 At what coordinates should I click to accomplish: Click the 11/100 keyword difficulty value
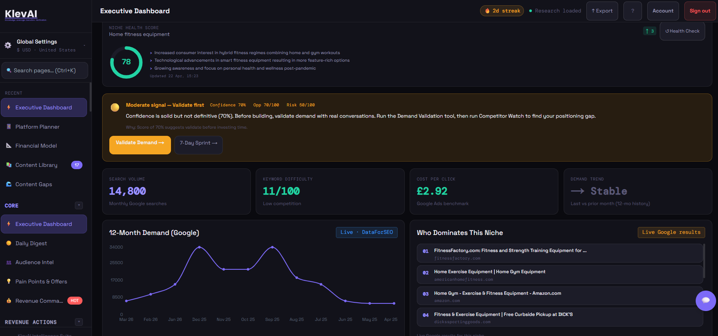click(x=281, y=191)
